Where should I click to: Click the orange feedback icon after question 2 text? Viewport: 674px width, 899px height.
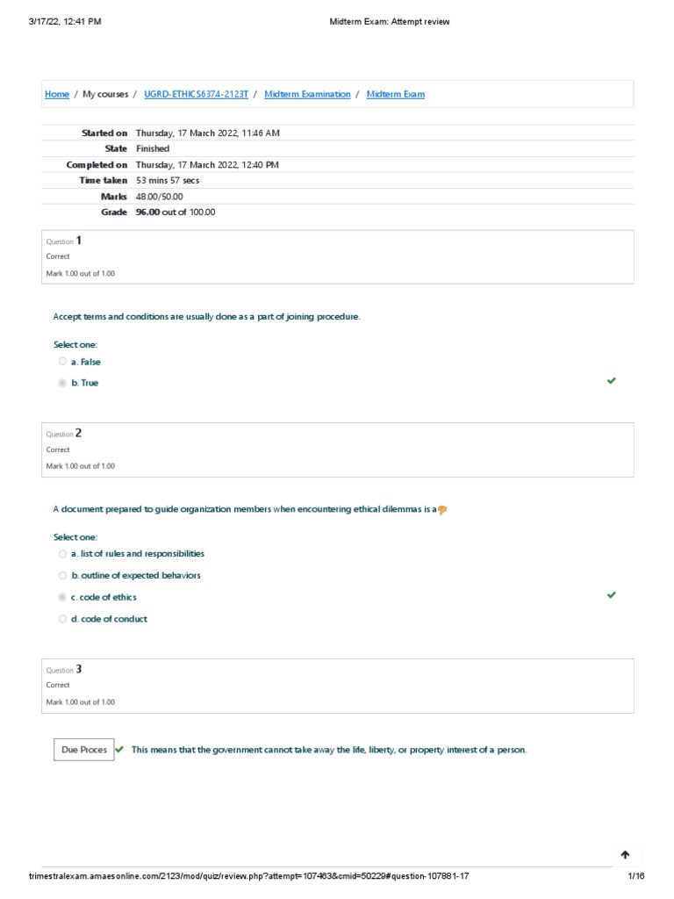point(442,509)
